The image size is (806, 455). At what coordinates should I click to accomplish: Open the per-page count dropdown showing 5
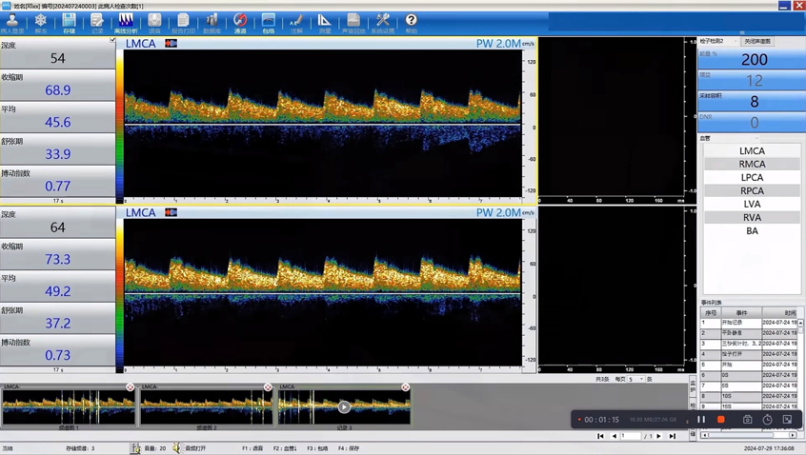[636, 379]
